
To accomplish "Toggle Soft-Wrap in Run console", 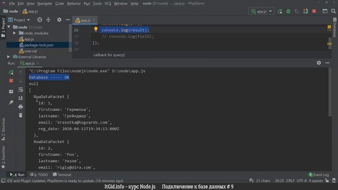I will (21, 90).
